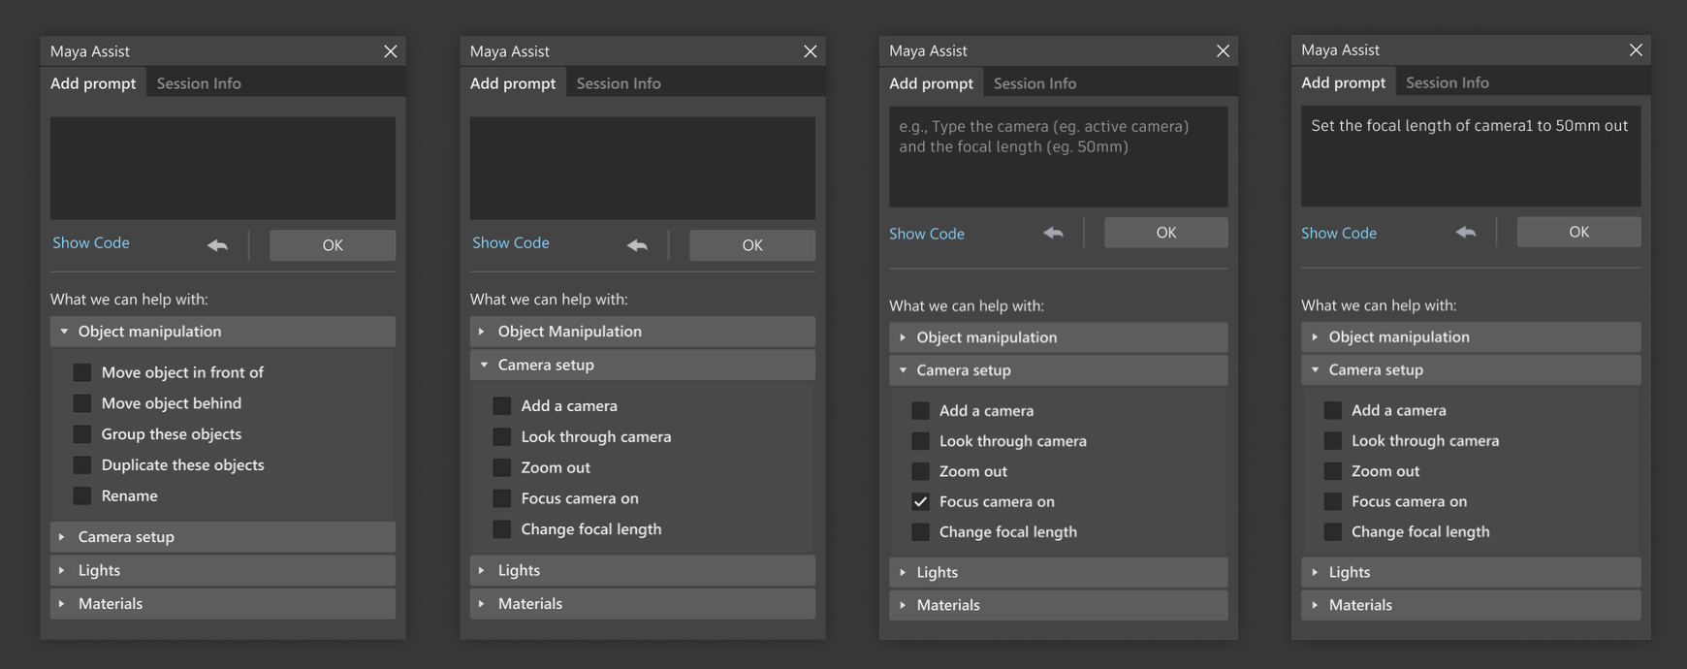The image size is (1687, 669).
Task: Click the undo arrow in the panel listing Rename
Action: 217,245
